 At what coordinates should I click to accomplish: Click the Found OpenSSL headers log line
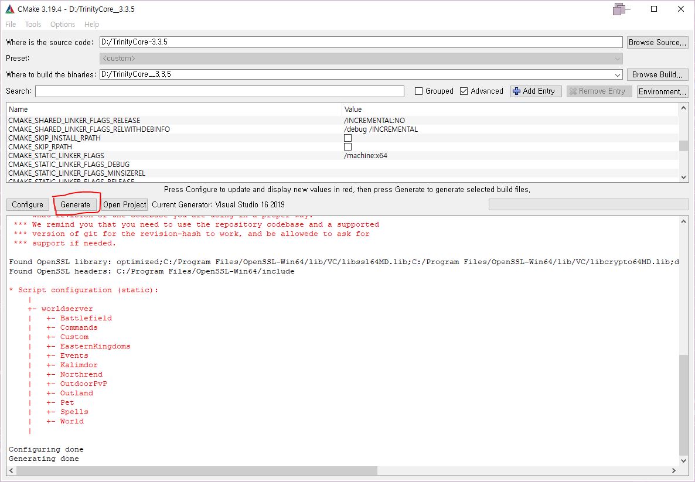(x=152, y=271)
